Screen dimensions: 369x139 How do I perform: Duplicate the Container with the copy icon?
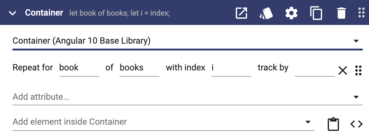316,13
